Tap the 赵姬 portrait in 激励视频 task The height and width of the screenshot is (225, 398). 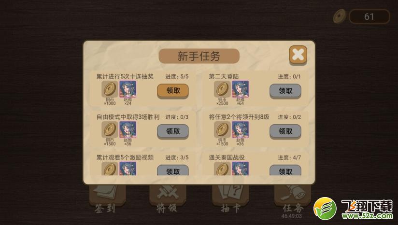coord(128,169)
